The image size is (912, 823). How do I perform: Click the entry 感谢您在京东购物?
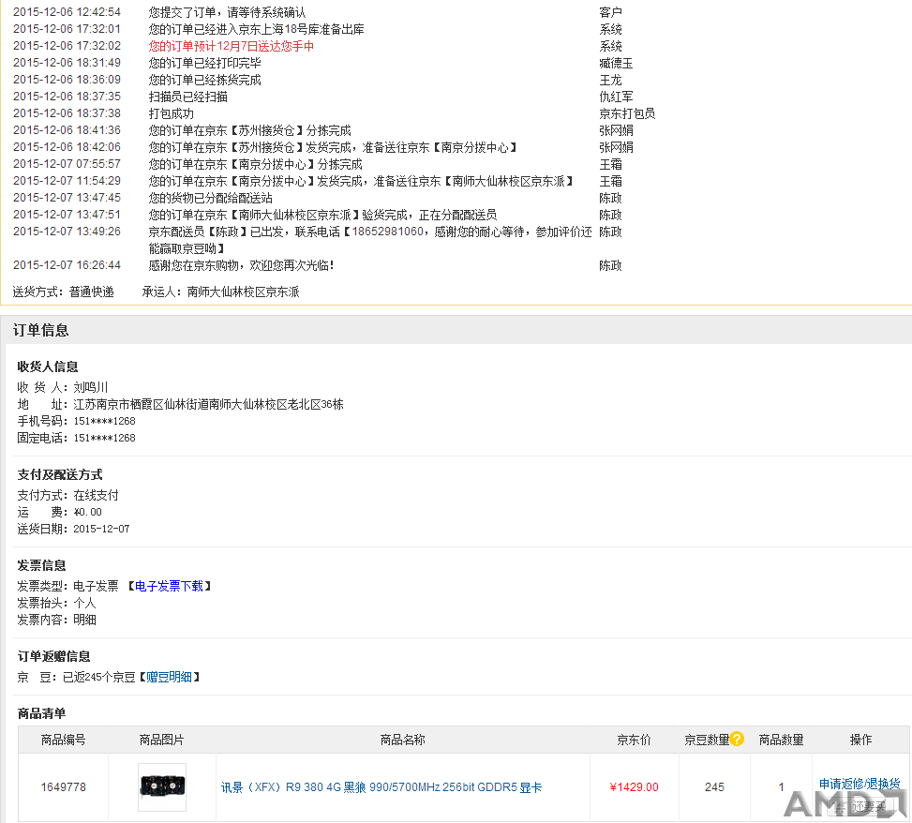click(x=242, y=265)
